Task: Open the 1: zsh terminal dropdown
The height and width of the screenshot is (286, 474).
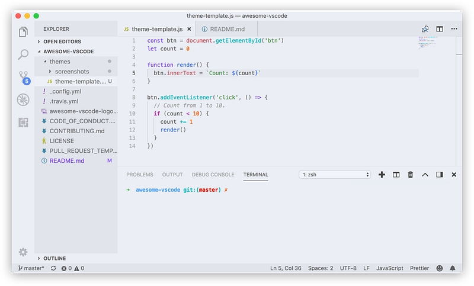Action: point(335,175)
